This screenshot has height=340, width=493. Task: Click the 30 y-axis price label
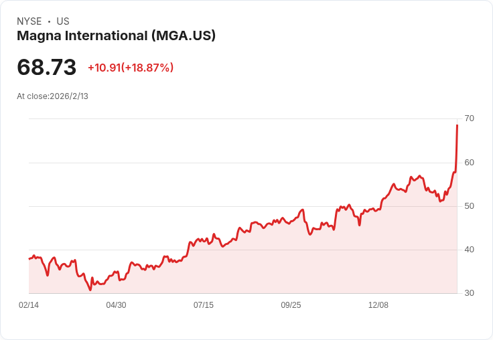point(469,293)
